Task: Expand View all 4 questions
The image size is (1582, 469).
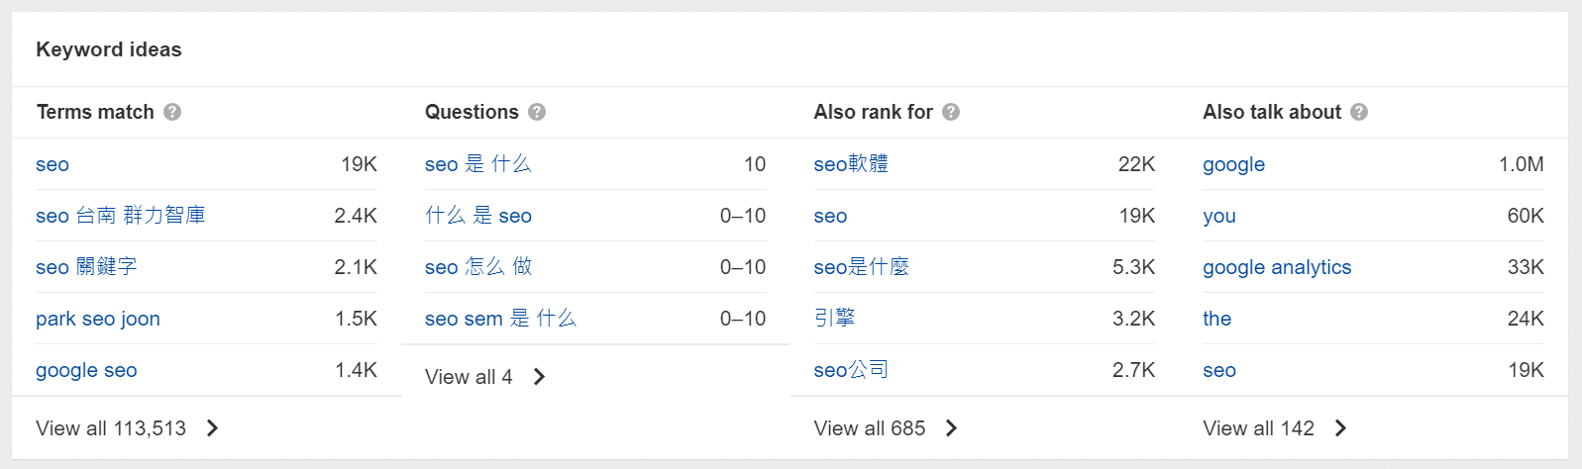Action: tap(485, 377)
